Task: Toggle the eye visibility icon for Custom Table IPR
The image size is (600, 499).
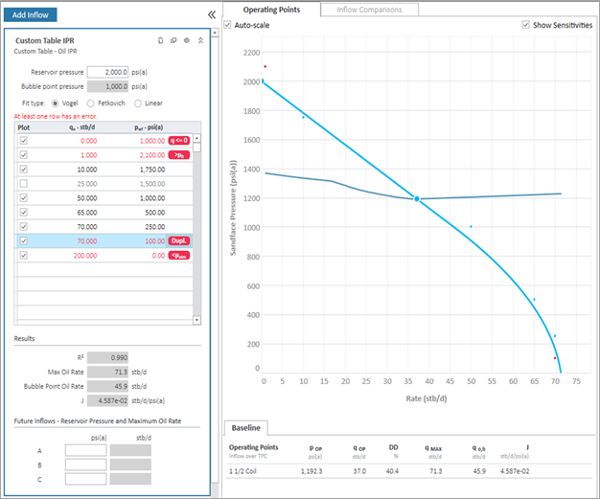Action: point(187,40)
